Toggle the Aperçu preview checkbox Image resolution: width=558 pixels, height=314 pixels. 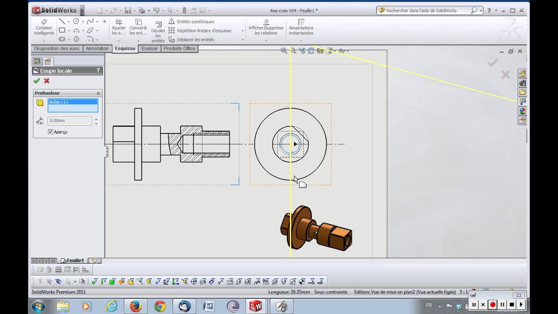[x=50, y=132]
